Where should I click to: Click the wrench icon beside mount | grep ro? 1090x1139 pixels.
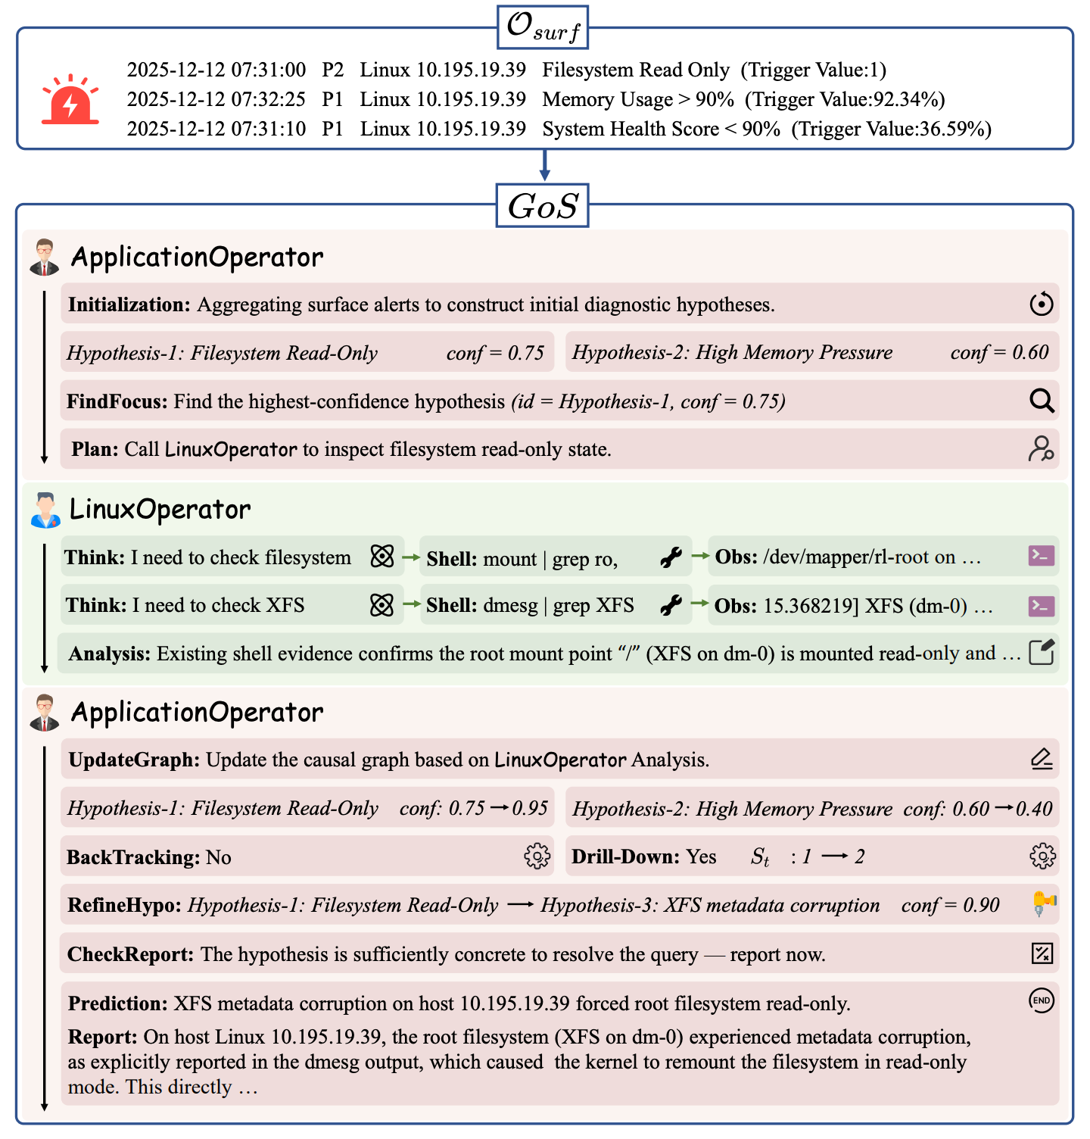671,558
